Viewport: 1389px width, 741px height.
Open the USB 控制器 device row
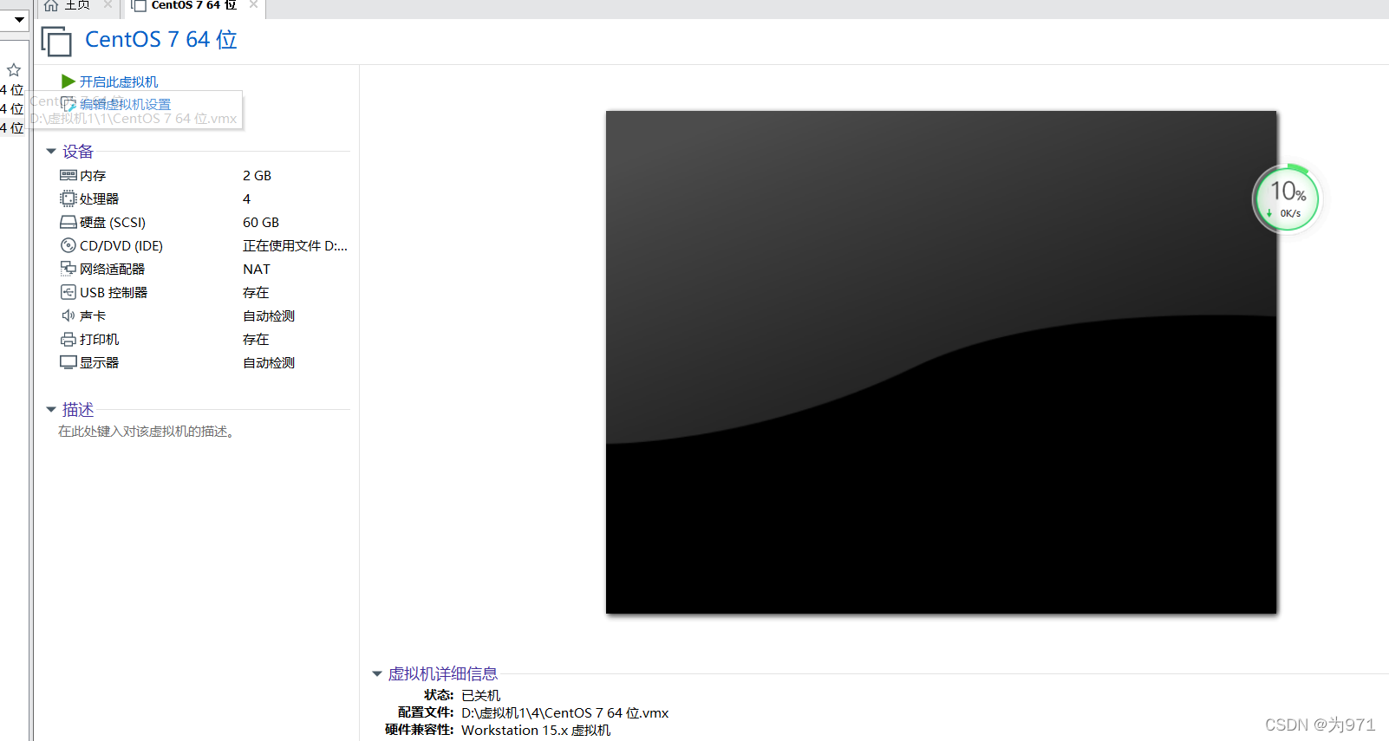204,292
